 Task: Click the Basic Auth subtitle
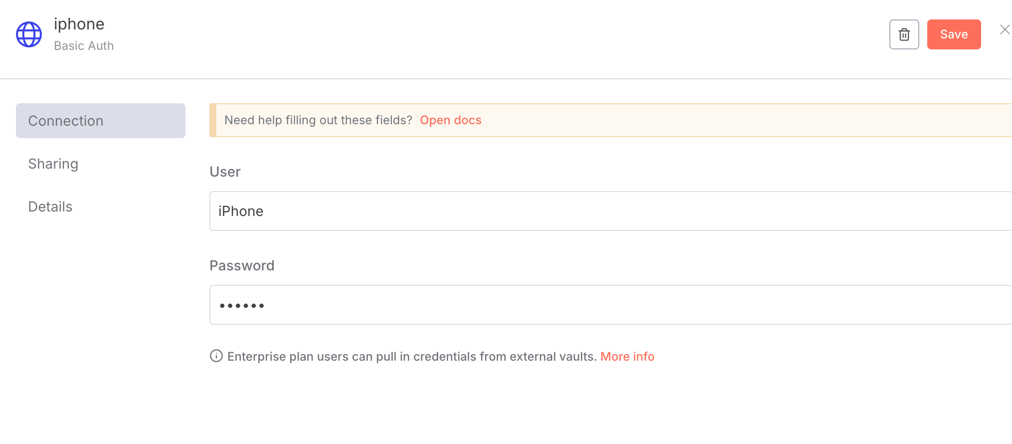pyautogui.click(x=84, y=46)
